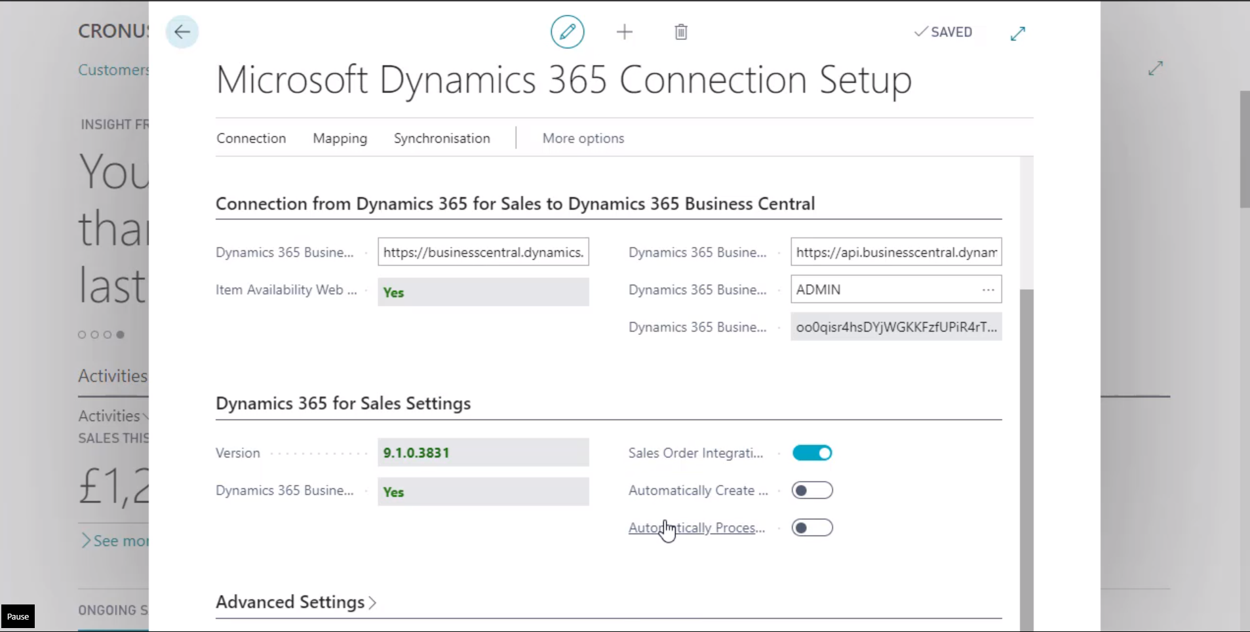The width and height of the screenshot is (1250, 632).
Task: Open the More options menu
Action: [x=582, y=138]
